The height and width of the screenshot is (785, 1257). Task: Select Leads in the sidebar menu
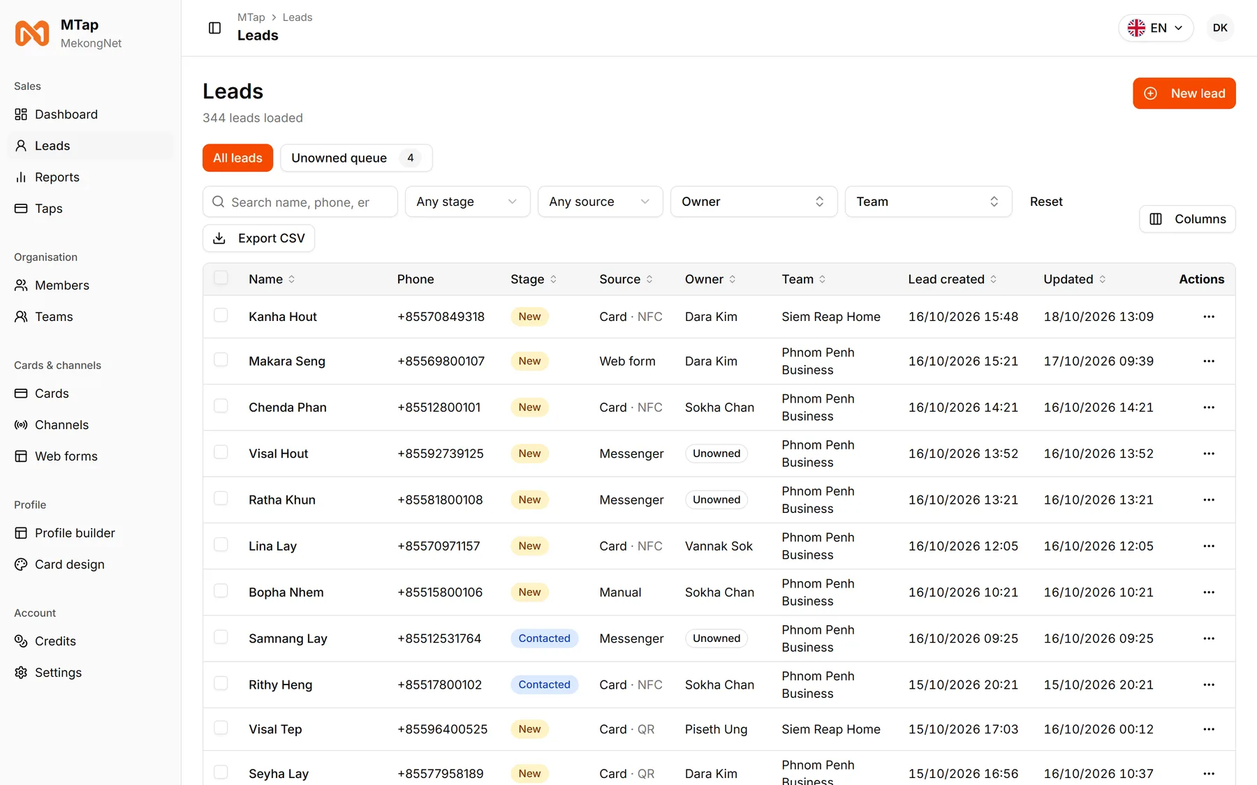[91, 146]
